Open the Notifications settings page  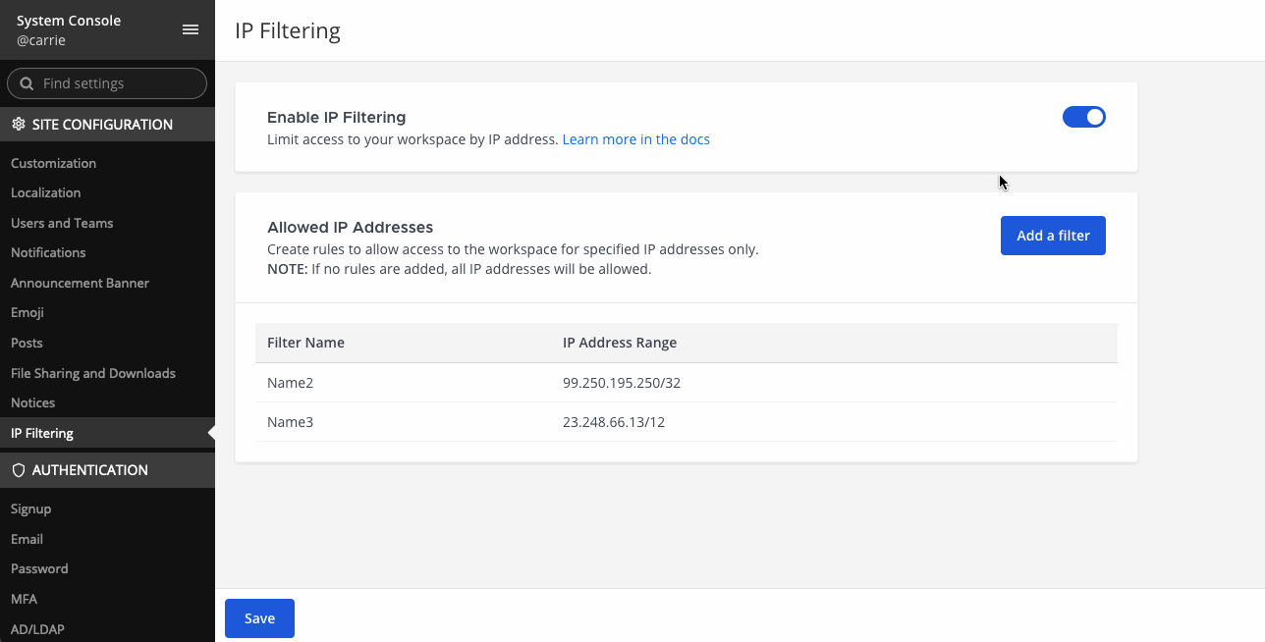[48, 252]
